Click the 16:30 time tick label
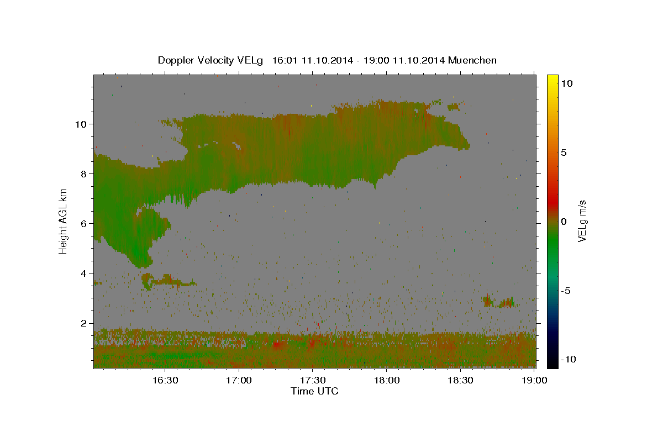Image resolution: width=663 pixels, height=442 pixels. (x=165, y=380)
